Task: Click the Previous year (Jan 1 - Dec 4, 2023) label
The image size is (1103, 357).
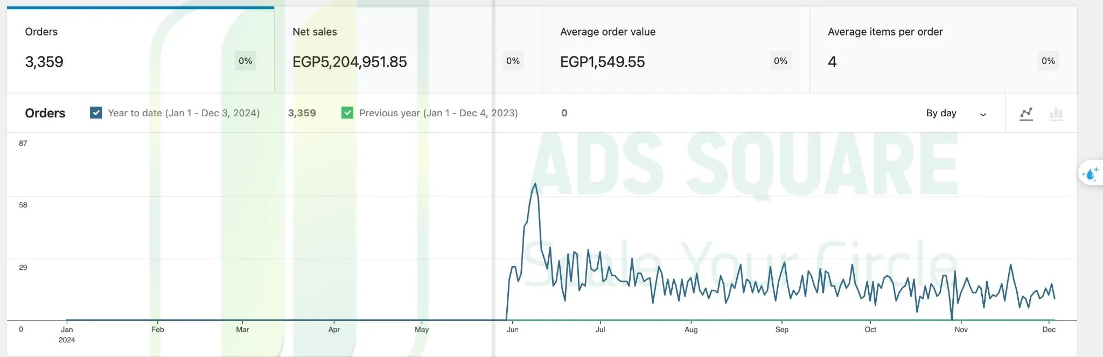Action: pyautogui.click(x=438, y=113)
